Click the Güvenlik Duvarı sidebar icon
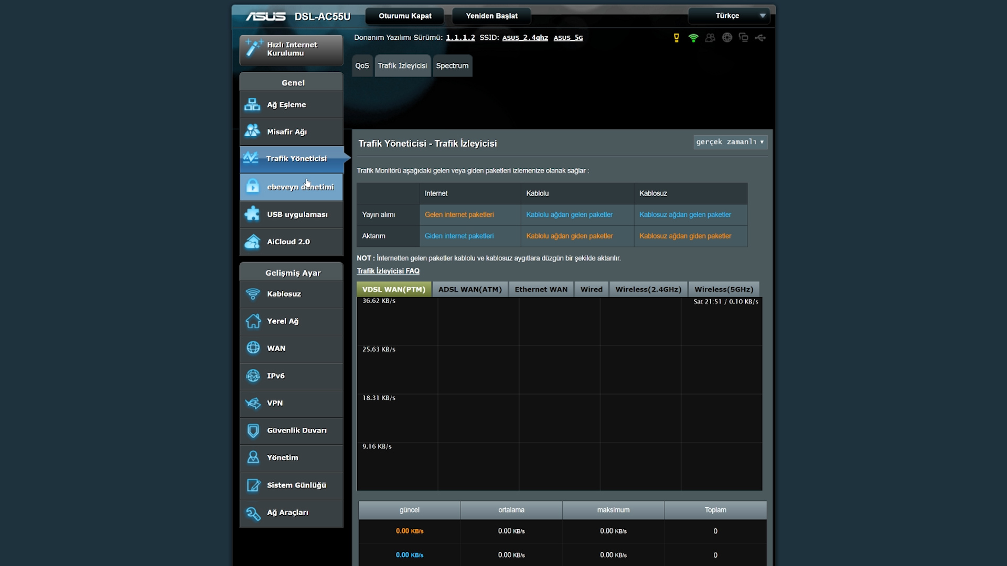This screenshot has width=1007, height=566. click(x=252, y=430)
